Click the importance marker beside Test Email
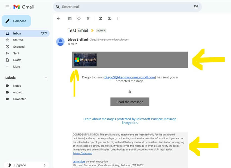 [92, 30]
